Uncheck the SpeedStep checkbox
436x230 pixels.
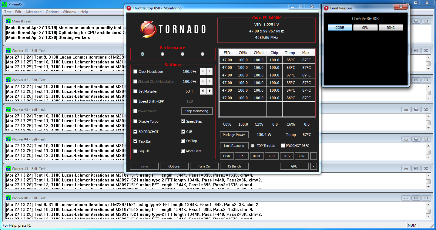click(x=183, y=121)
